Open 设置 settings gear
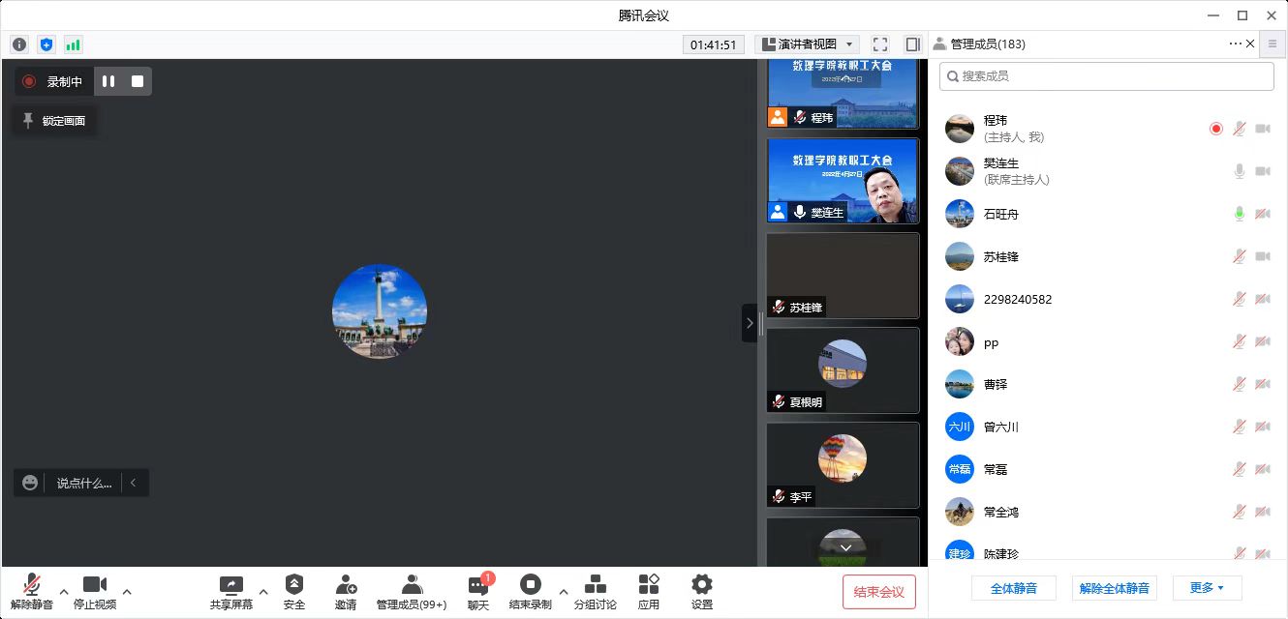The height and width of the screenshot is (619, 1288). [702, 585]
